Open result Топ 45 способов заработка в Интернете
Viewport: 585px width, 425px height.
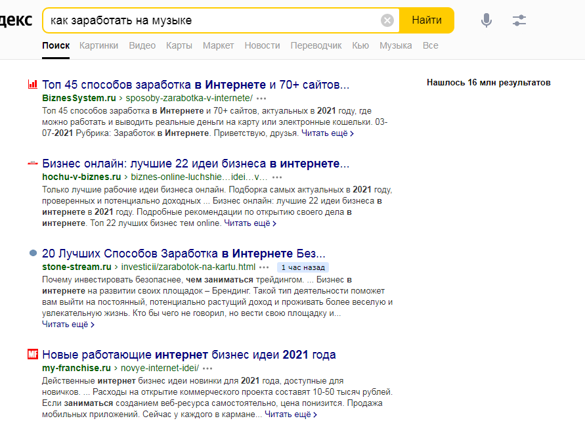coord(196,85)
